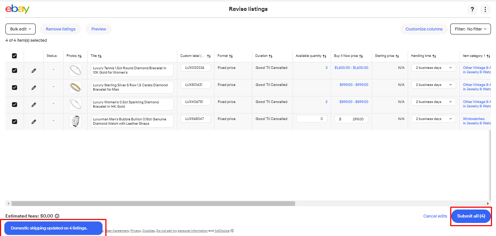Sort listings by Handling time arrows
The height and width of the screenshot is (236, 496).
click(434, 56)
